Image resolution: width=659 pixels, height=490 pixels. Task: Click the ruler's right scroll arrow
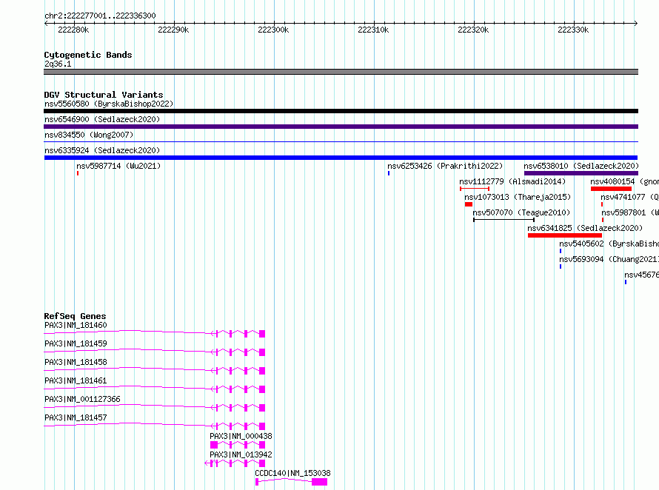point(635,23)
